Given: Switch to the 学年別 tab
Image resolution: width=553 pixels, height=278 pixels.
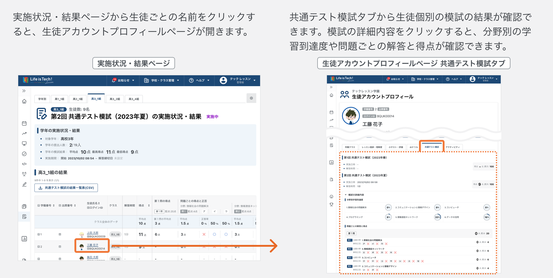Looking at the screenshot, I should [42, 99].
